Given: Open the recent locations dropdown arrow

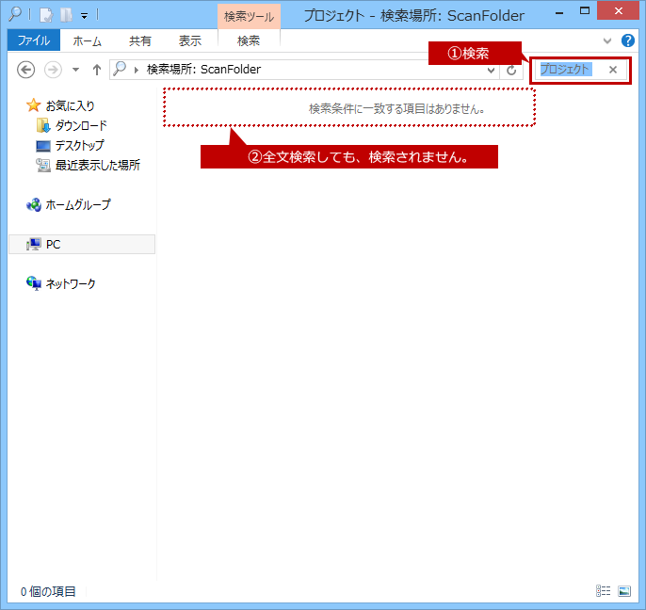Looking at the screenshot, I should coord(75,70).
